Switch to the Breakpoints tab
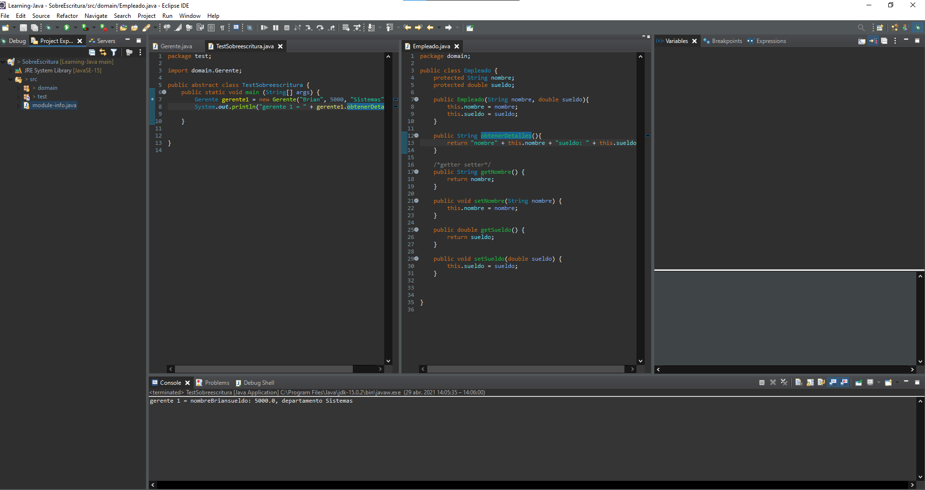The height and width of the screenshot is (490, 925). tap(726, 41)
